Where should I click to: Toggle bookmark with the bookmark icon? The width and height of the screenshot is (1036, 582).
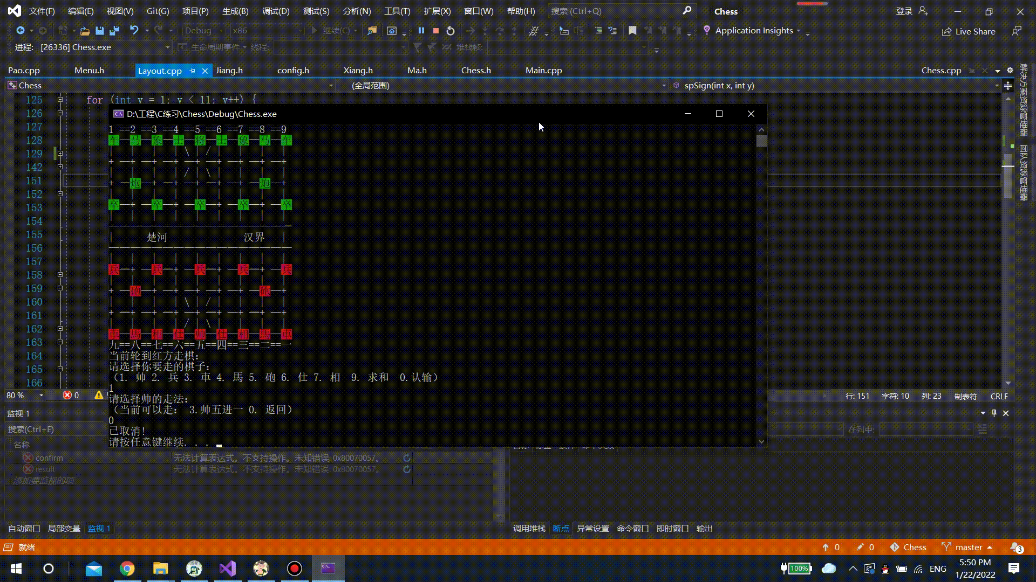click(632, 31)
